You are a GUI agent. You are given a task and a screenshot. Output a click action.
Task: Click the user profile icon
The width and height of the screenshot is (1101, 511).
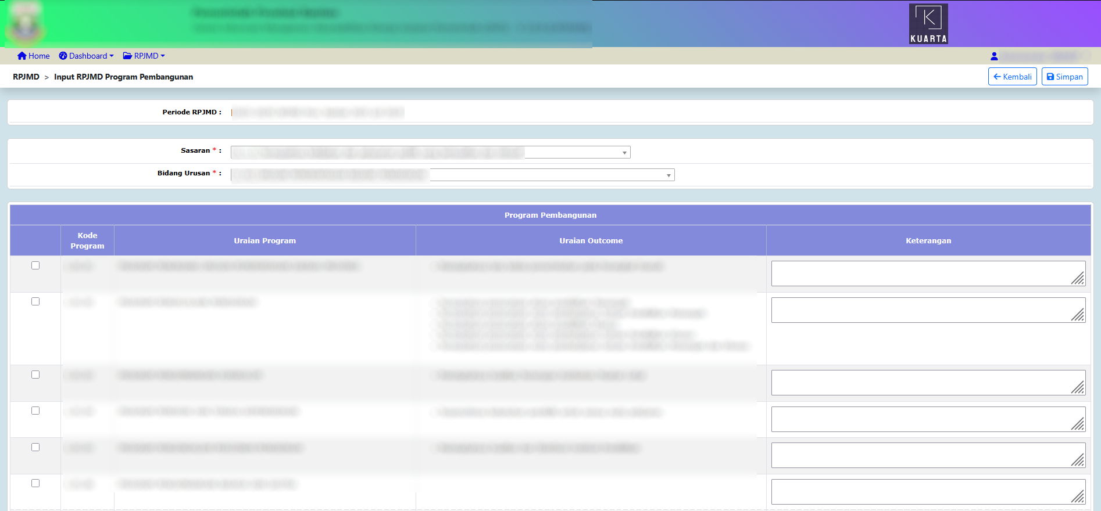tap(994, 56)
